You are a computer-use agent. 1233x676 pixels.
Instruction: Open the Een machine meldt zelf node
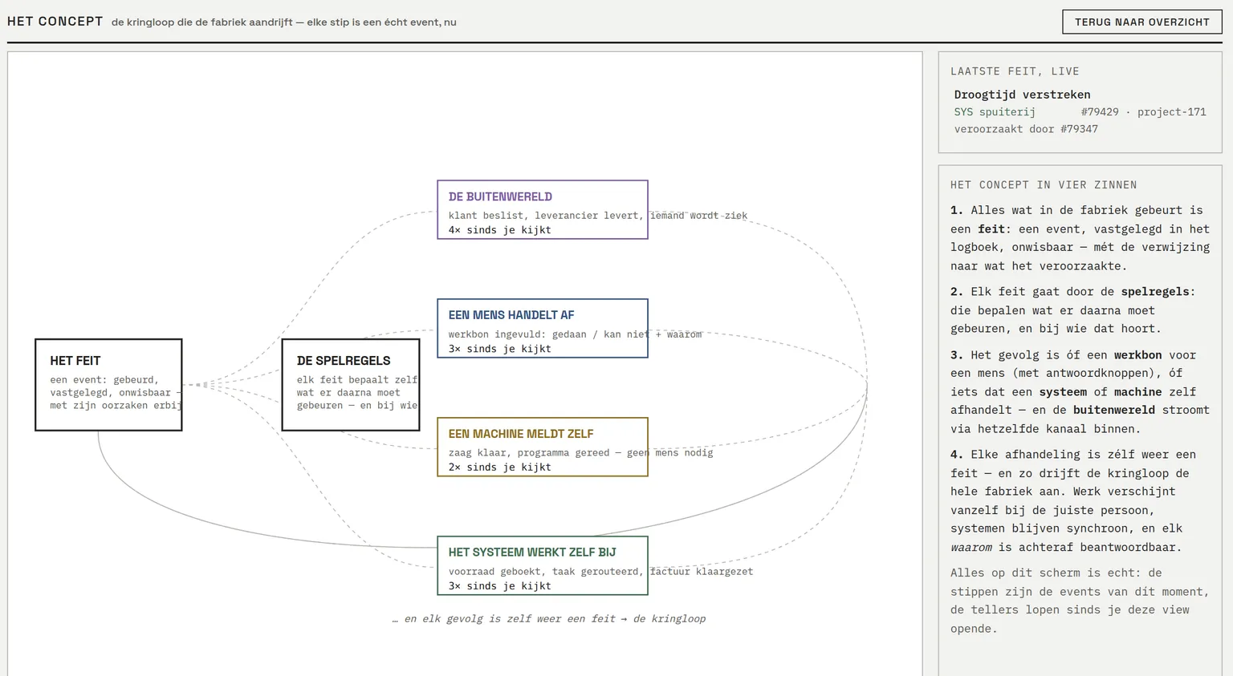point(543,447)
